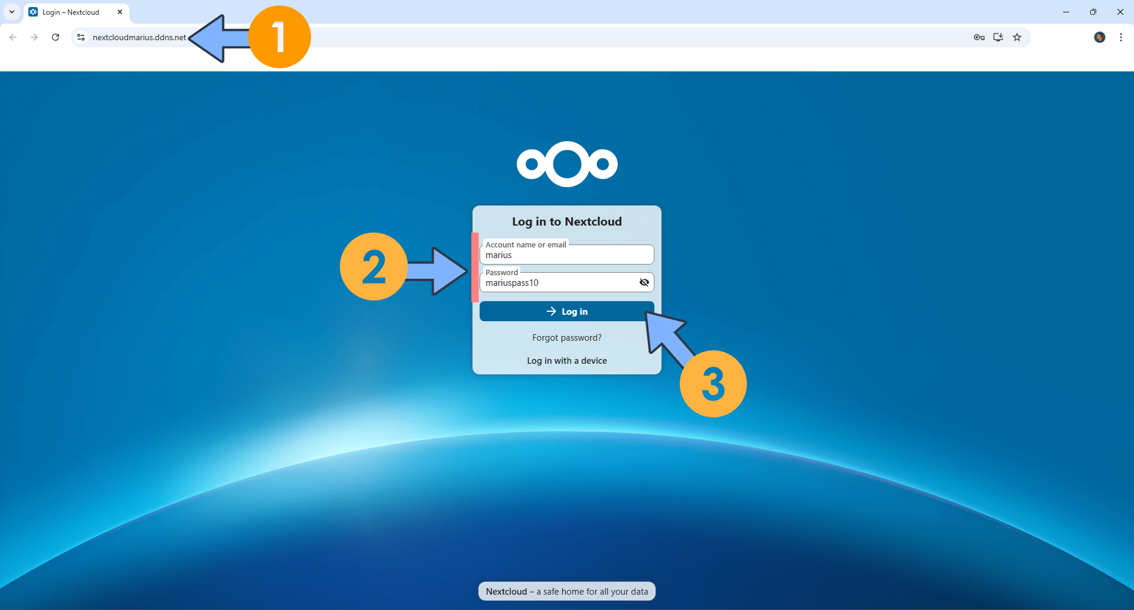Toggle password visibility eye icon
Viewport: 1134px width, 610px height.
point(644,282)
